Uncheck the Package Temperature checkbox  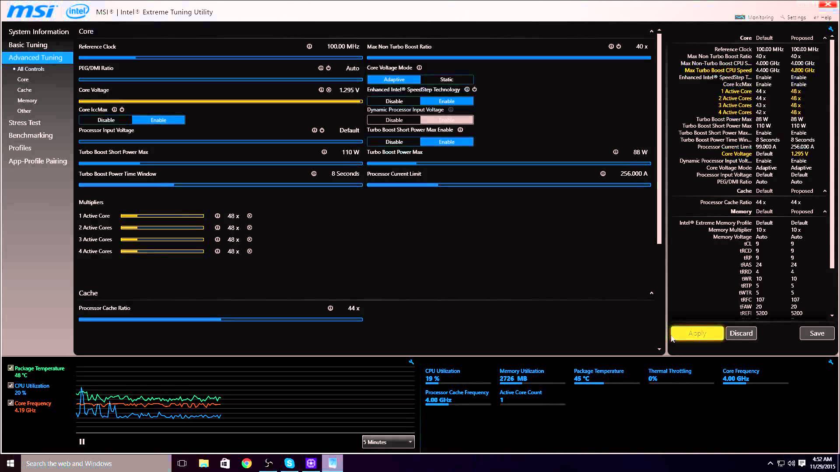[11, 368]
